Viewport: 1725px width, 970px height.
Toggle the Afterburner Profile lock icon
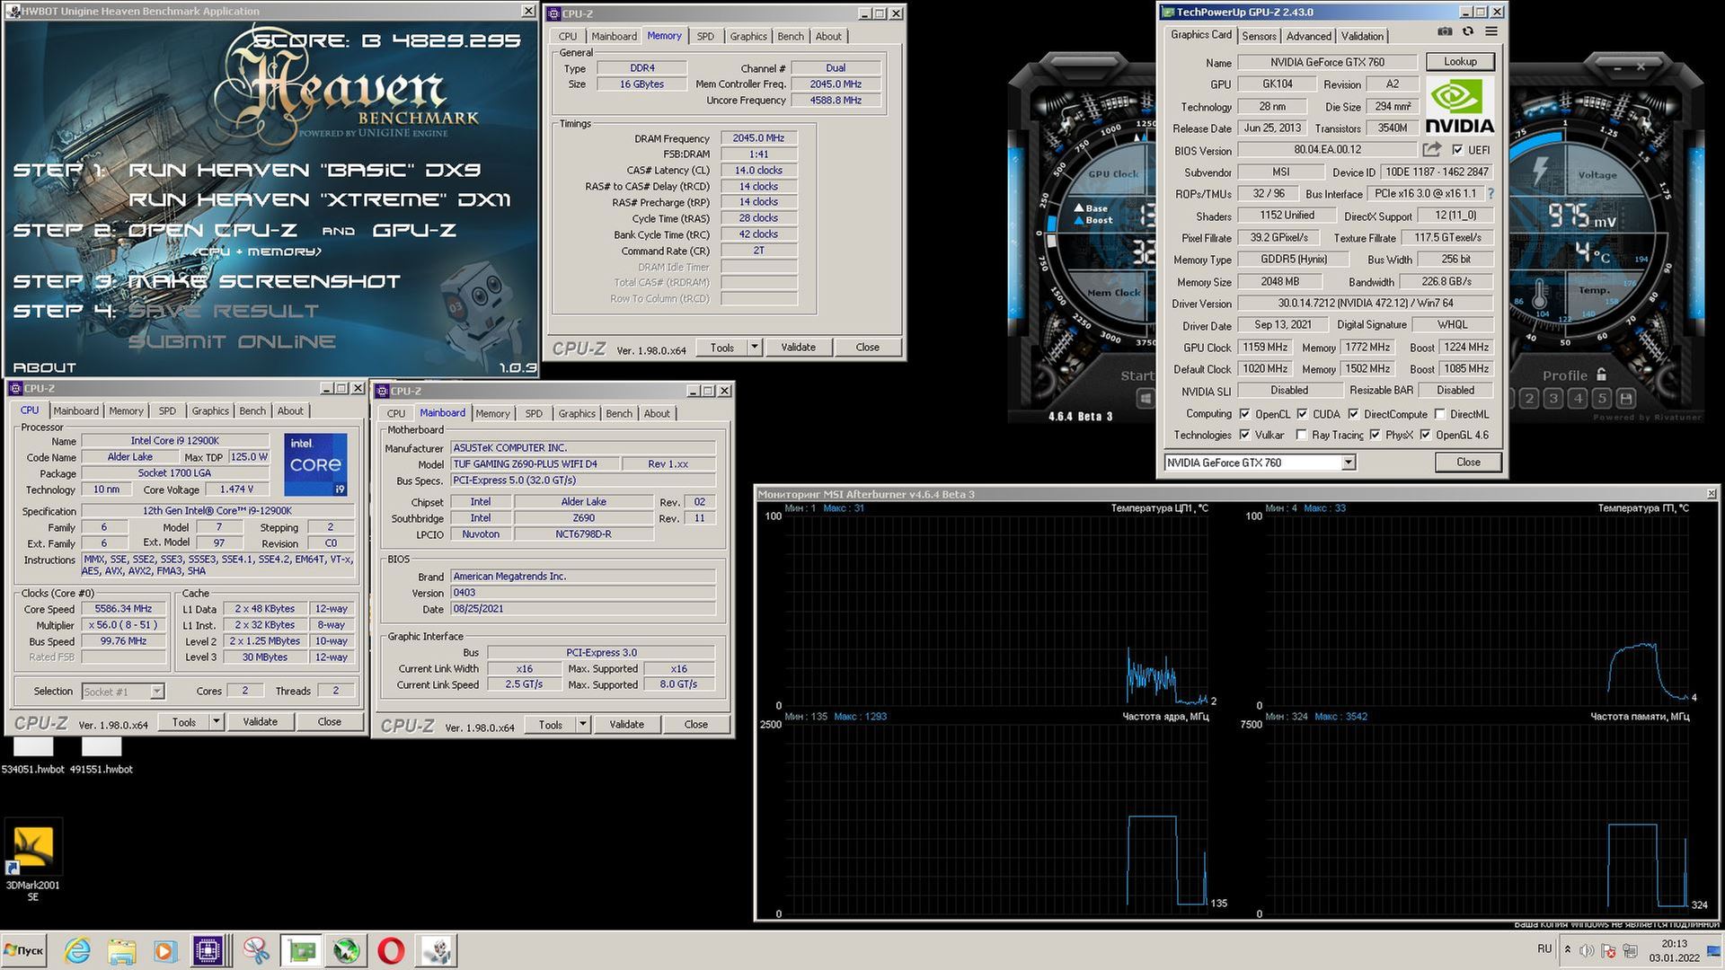1601,375
